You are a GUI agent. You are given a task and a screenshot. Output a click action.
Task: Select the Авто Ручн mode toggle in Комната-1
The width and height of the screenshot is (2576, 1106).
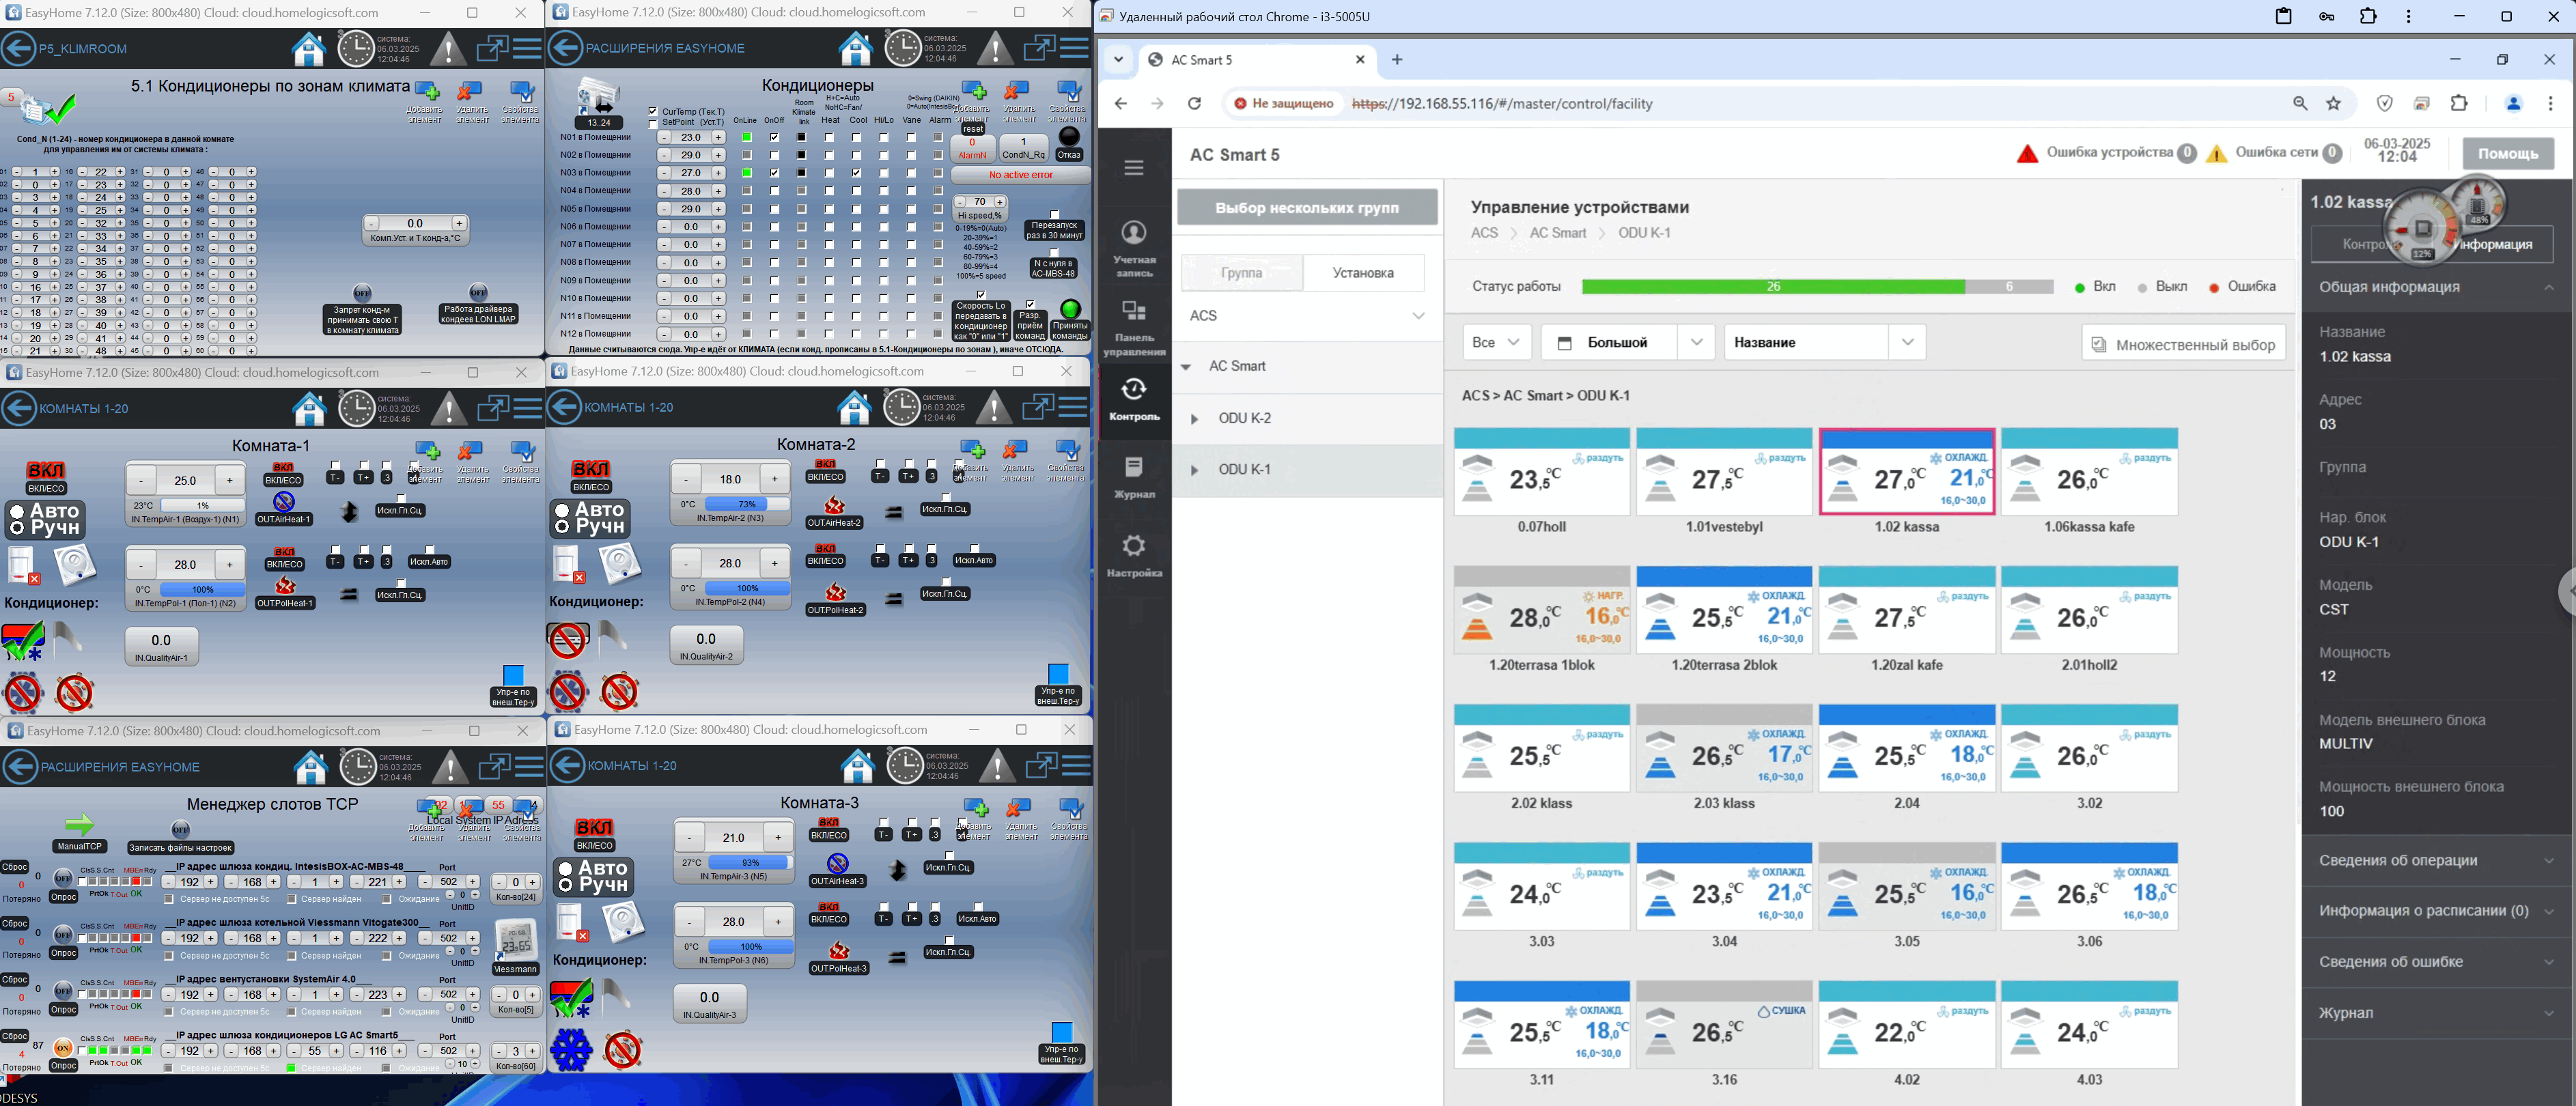pyautogui.click(x=45, y=520)
